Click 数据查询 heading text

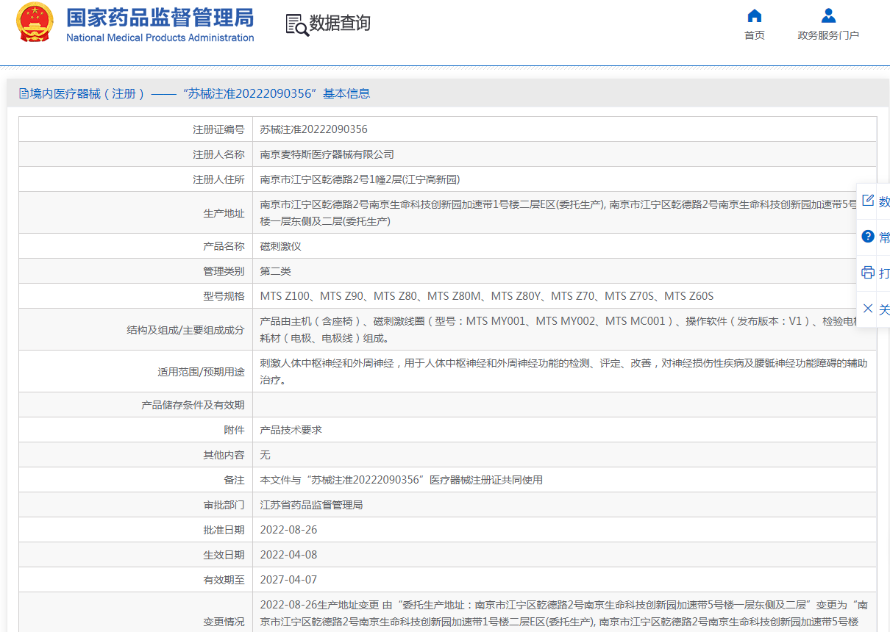click(x=340, y=24)
